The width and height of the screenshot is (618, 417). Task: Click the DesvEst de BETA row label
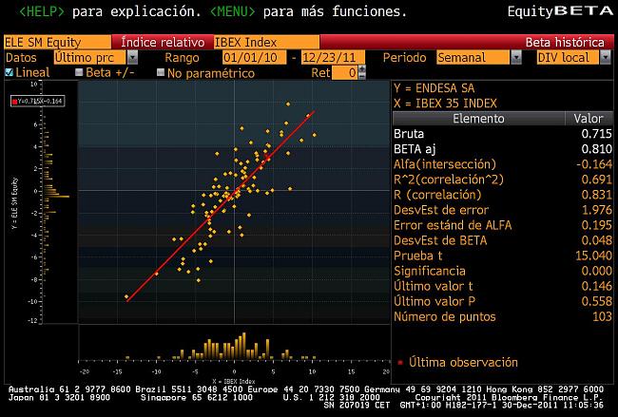click(440, 240)
